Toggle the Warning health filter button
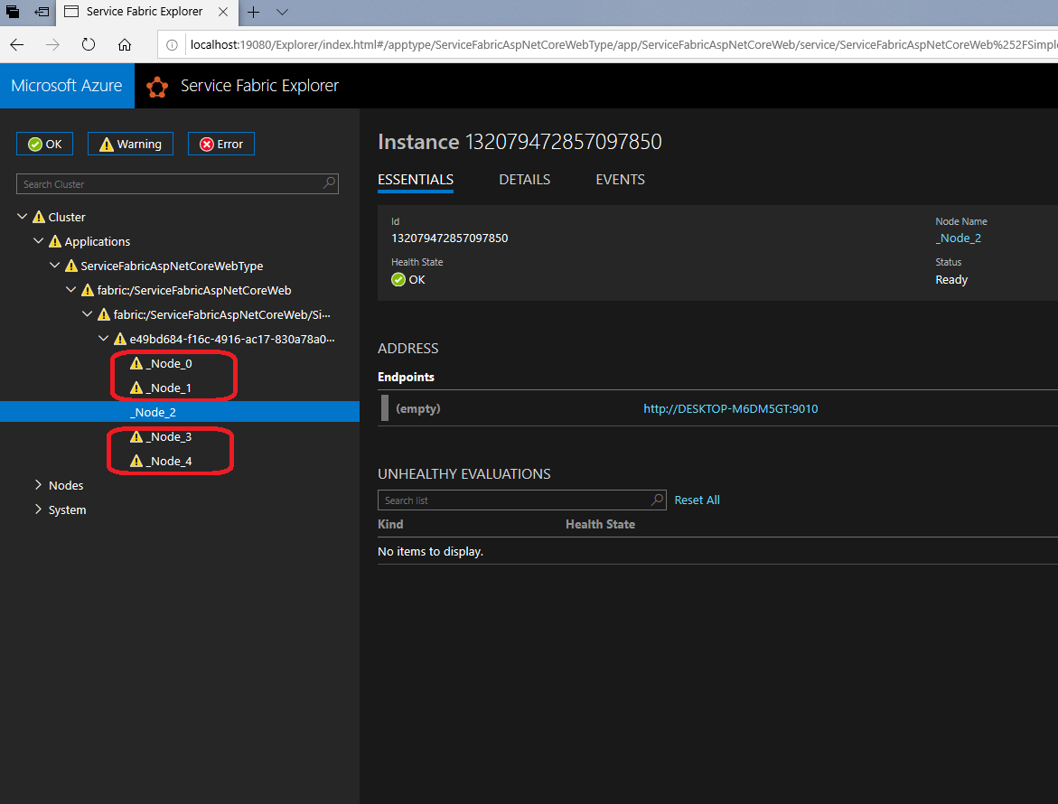This screenshot has height=804, width=1058. tap(130, 144)
